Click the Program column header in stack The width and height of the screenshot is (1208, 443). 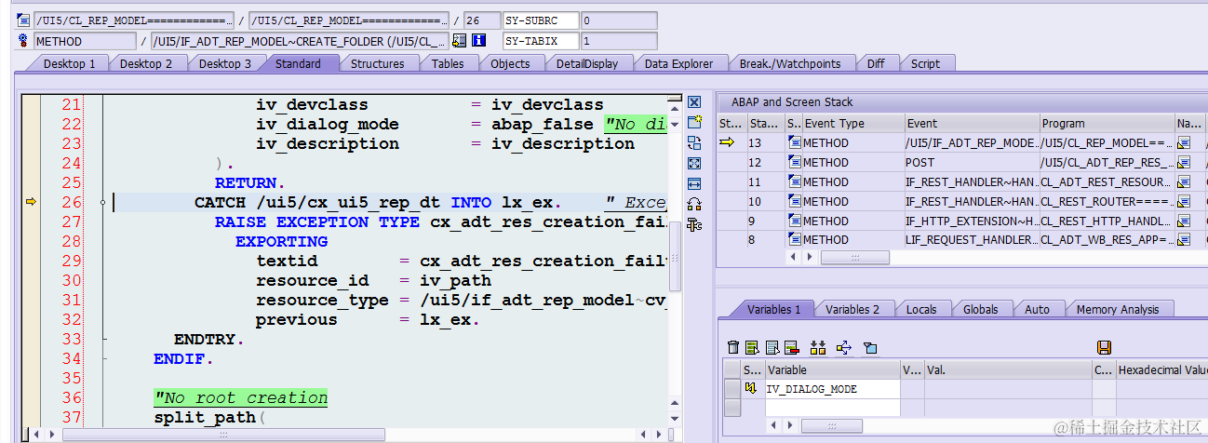[x=1107, y=123]
